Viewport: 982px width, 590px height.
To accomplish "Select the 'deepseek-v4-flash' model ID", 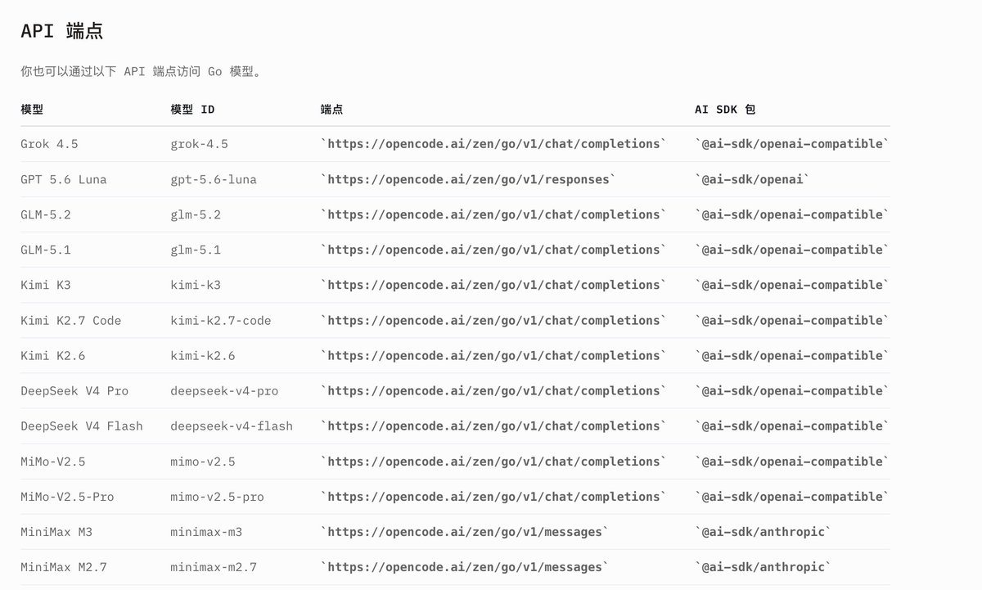I will pyautogui.click(x=232, y=426).
